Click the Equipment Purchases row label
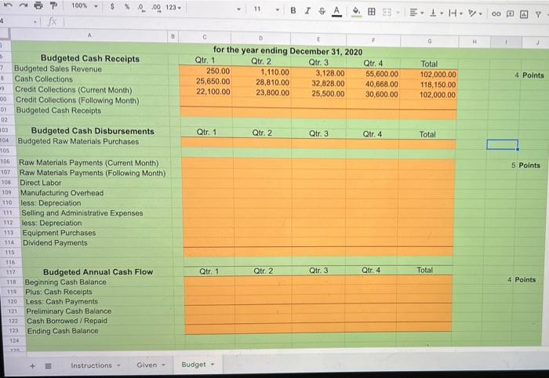549x378 pixels. tap(59, 233)
